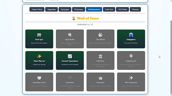172x96 pixels.
Task: Click the necktie icon on Delegation card
Action: (x=131, y=35)
